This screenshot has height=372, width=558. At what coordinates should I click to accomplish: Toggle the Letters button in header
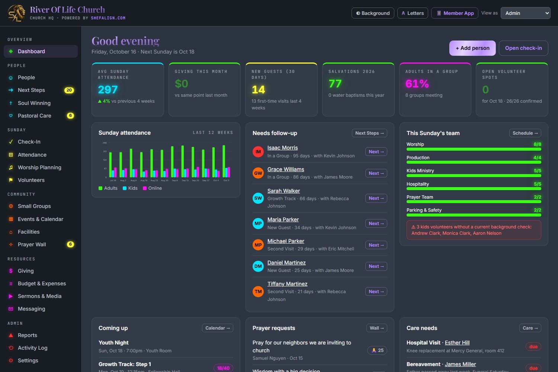pyautogui.click(x=413, y=13)
